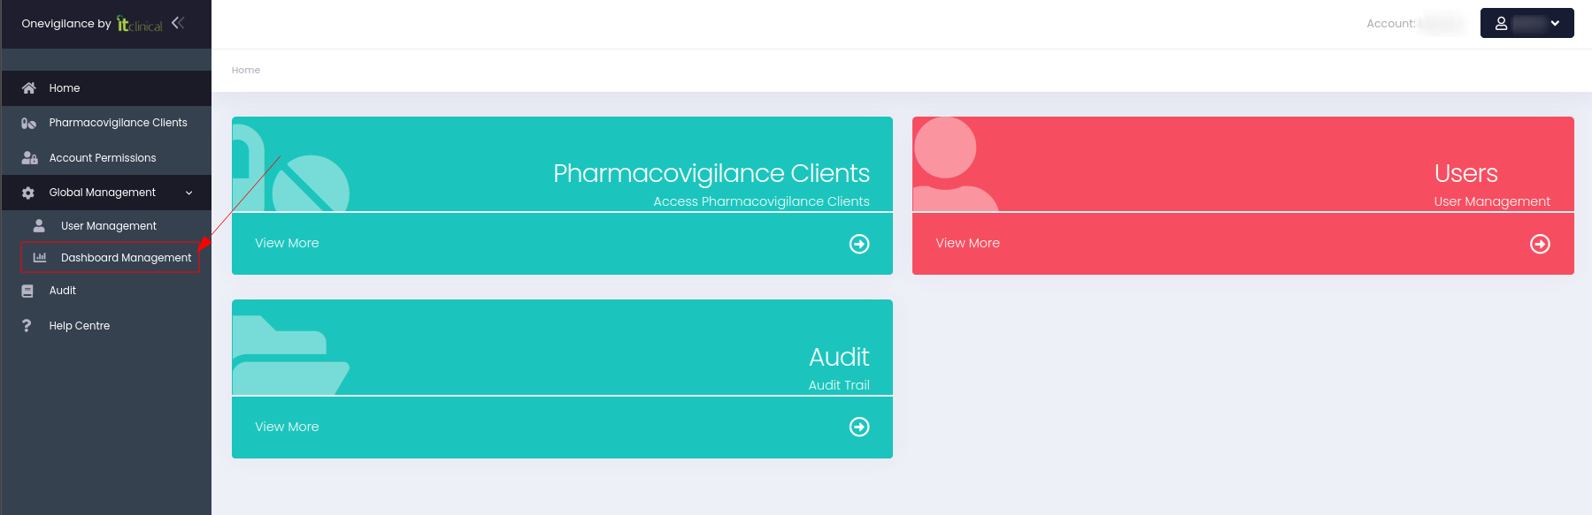The width and height of the screenshot is (1592, 515).
Task: Click arrow circle icon on Audit card
Action: click(x=858, y=427)
